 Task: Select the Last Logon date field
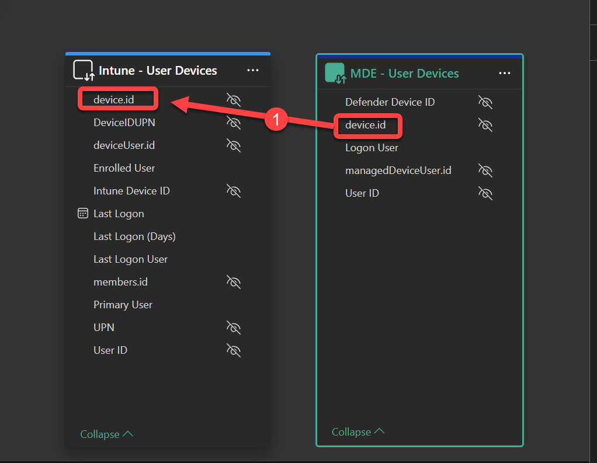pyautogui.click(x=119, y=214)
